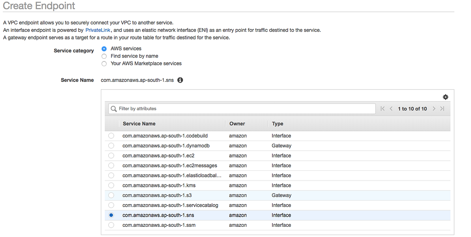Jump to the first page with the pagination icon
Viewport: 471px width, 237px height.
[382, 109]
